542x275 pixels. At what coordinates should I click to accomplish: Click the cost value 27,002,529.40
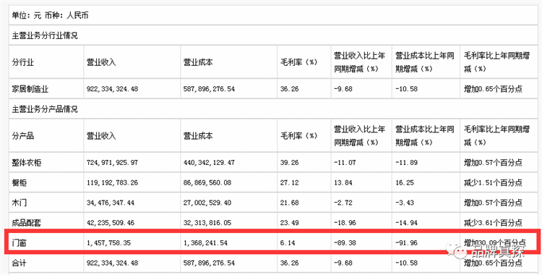tap(207, 203)
